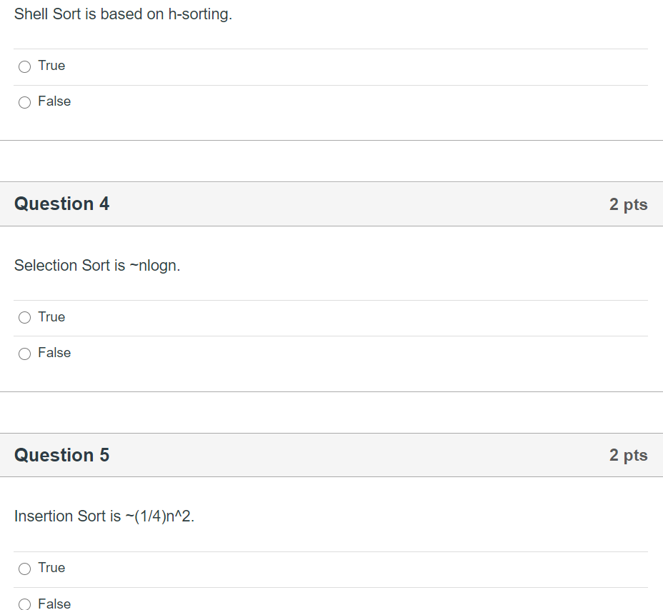The image size is (663, 610).
Task: Select True for the Selection Sort question
Action: (x=24, y=317)
